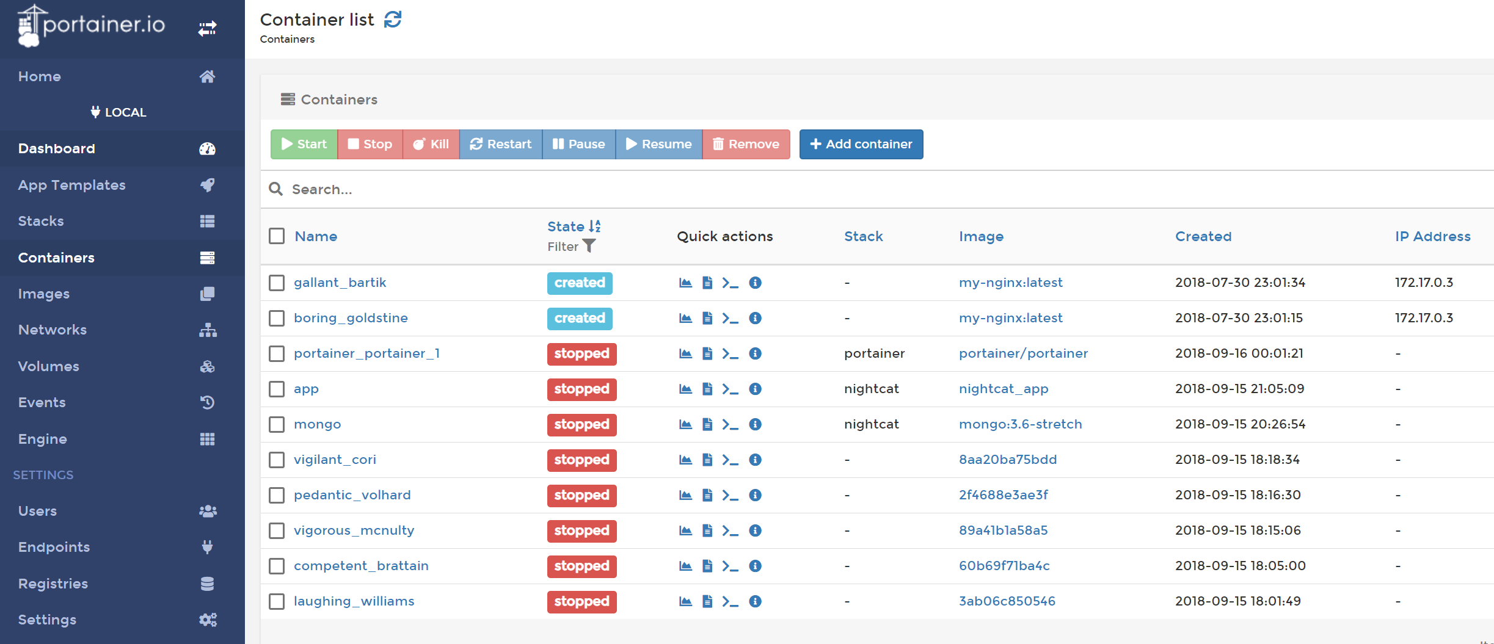Screen dimensions: 1494x644
Task: Open console icon for vigilant_cori
Action: (730, 460)
